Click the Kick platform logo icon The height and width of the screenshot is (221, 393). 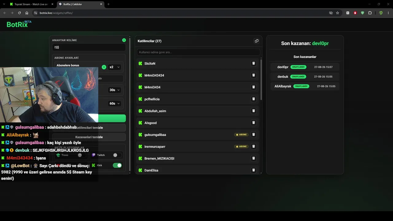click(94, 165)
